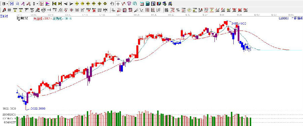Select the index name at top right
303x126 pixels.
(297, 18)
